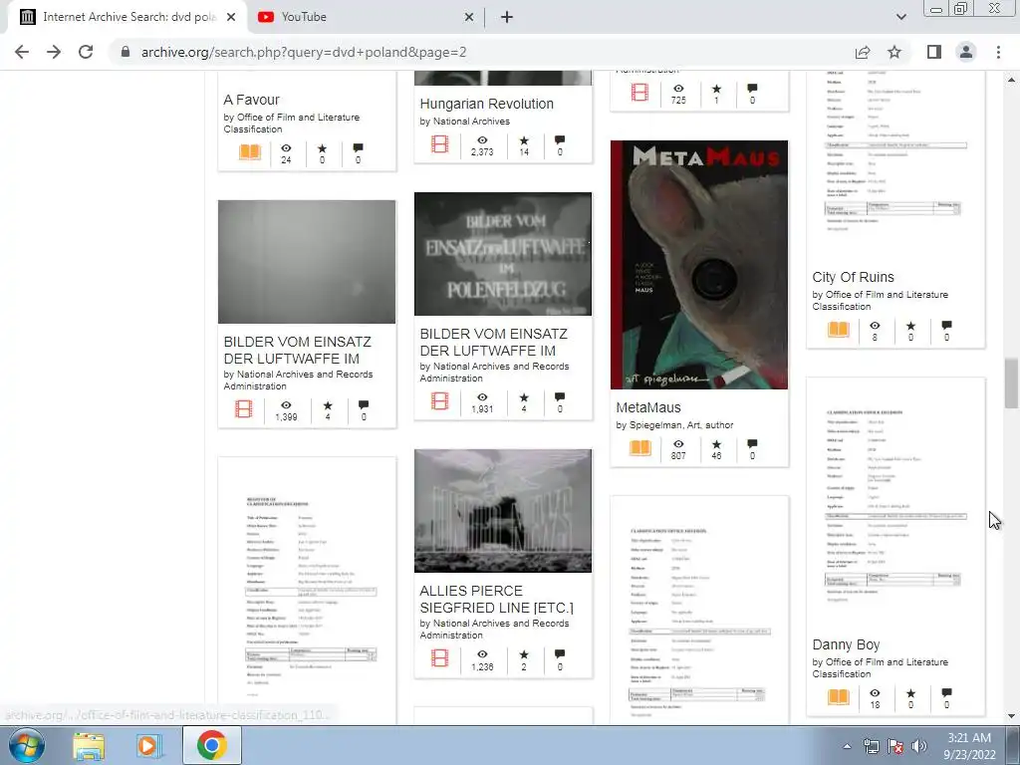The image size is (1020, 765).
Task: Click movie icon on the 1,931-views BILDER card
Action: (x=439, y=400)
